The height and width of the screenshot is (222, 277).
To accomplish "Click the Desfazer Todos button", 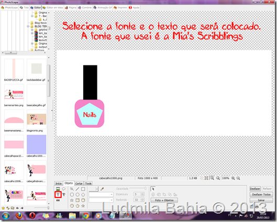I will click(x=261, y=194).
